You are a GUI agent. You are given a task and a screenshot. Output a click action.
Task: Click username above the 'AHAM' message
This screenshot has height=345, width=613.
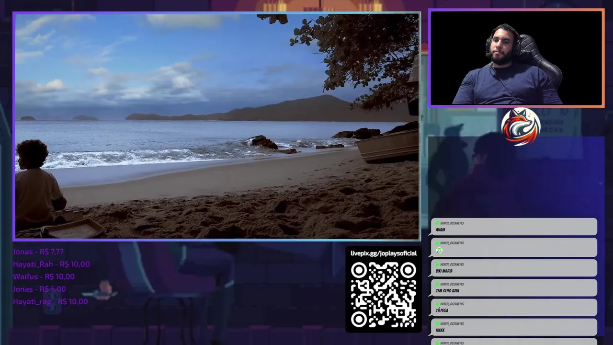452,223
